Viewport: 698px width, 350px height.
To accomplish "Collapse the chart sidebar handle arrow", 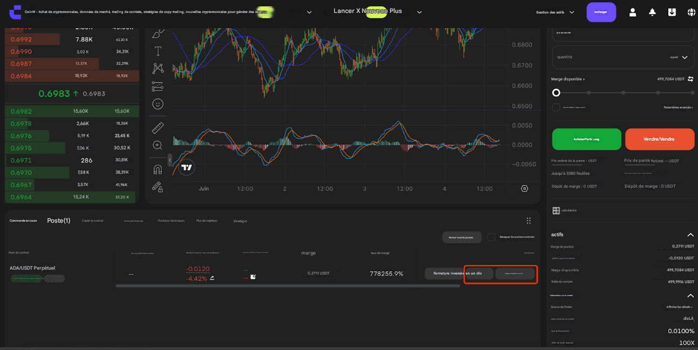I will coord(169,161).
